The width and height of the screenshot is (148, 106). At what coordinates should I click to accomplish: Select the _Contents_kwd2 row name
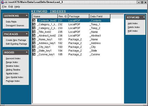[47, 21]
